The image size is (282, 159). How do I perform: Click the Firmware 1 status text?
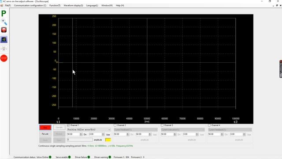click(x=122, y=157)
